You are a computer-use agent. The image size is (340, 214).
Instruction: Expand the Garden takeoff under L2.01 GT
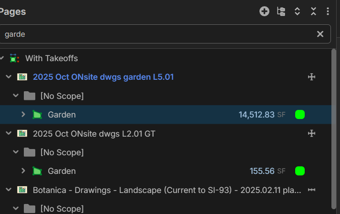coord(23,171)
